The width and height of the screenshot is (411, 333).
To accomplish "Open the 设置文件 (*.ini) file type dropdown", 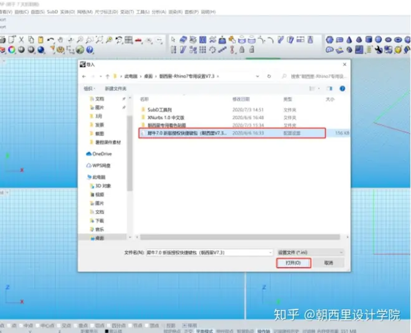I will coord(311,252).
